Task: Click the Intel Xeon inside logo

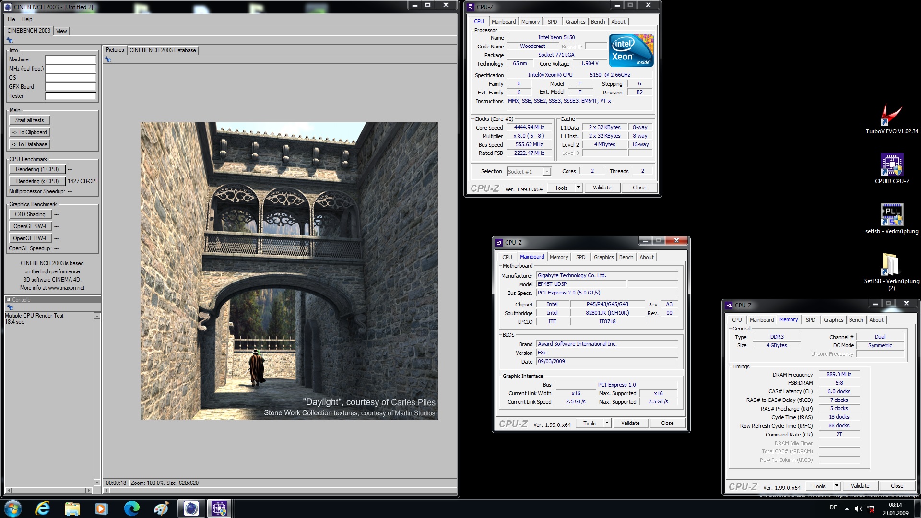Action: (x=631, y=50)
